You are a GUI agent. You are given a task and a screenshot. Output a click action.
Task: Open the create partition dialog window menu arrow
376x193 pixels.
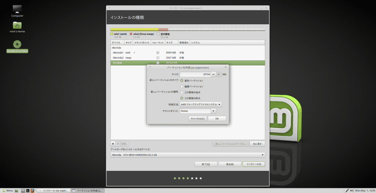(150, 67)
